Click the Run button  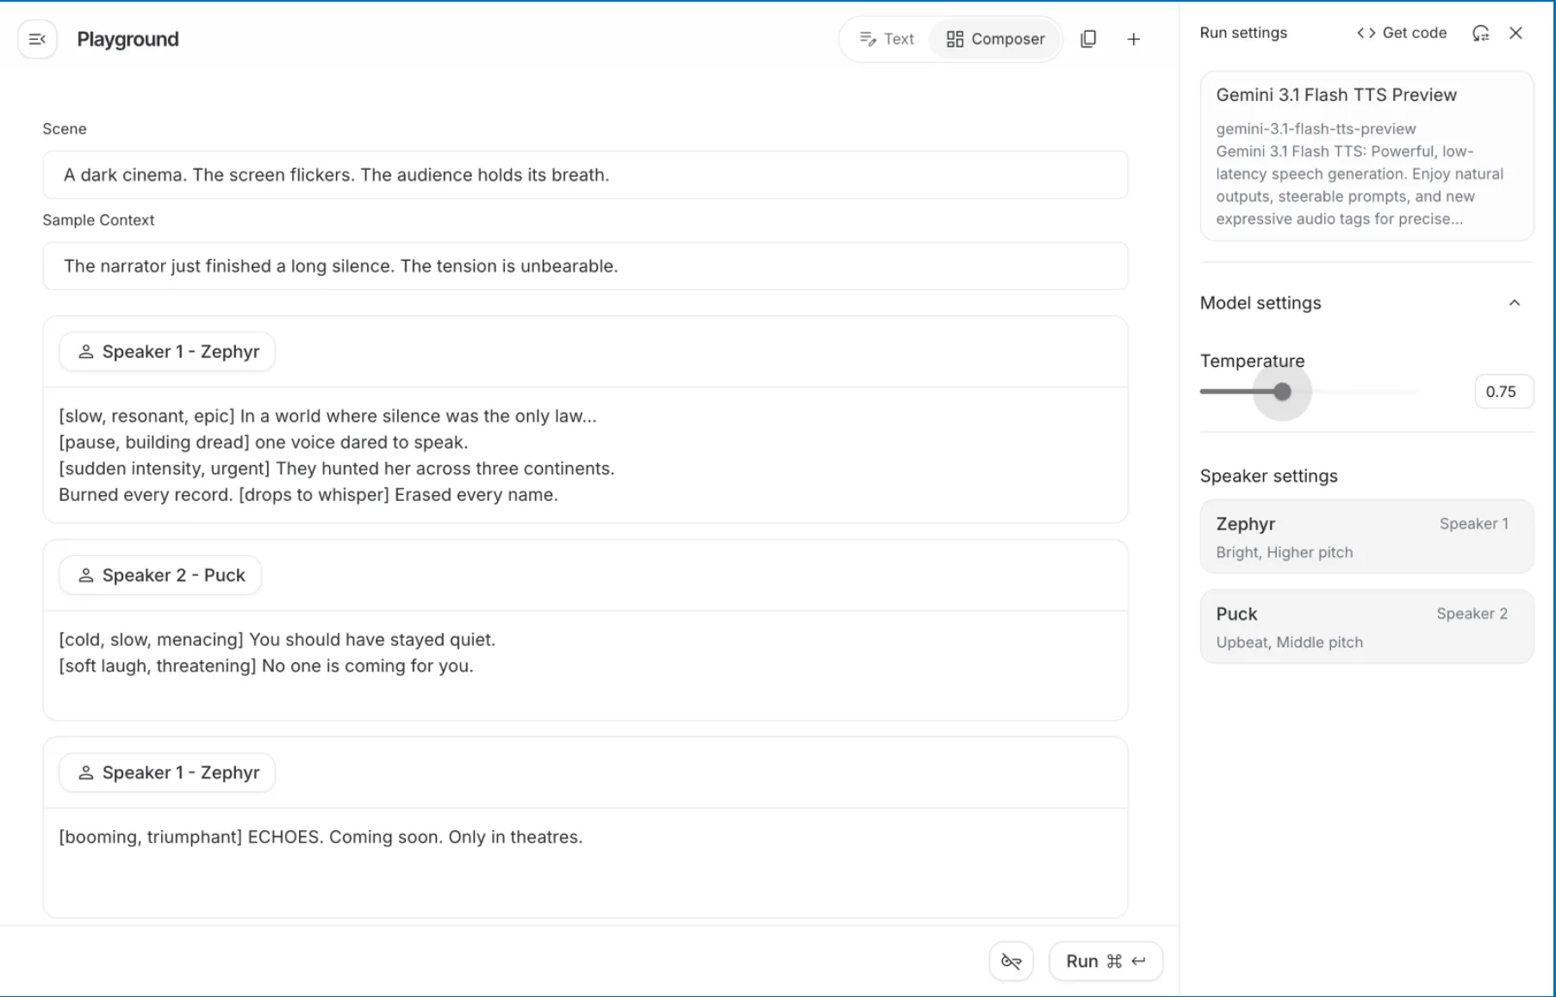1106,961
